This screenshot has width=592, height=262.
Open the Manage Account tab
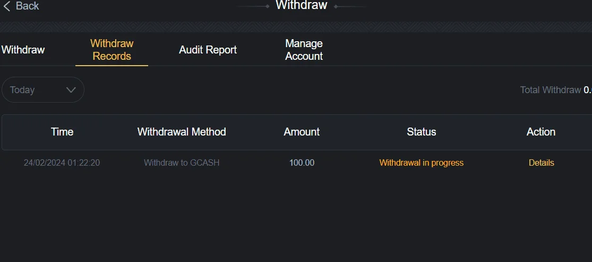tap(304, 50)
